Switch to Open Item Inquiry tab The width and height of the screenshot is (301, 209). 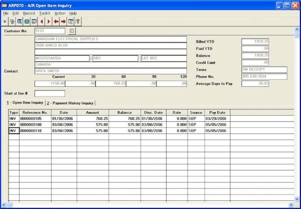pyautogui.click(x=25, y=103)
